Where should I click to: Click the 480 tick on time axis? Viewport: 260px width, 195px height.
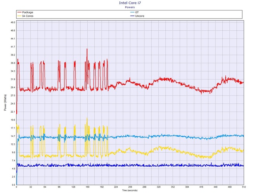tap(230, 187)
